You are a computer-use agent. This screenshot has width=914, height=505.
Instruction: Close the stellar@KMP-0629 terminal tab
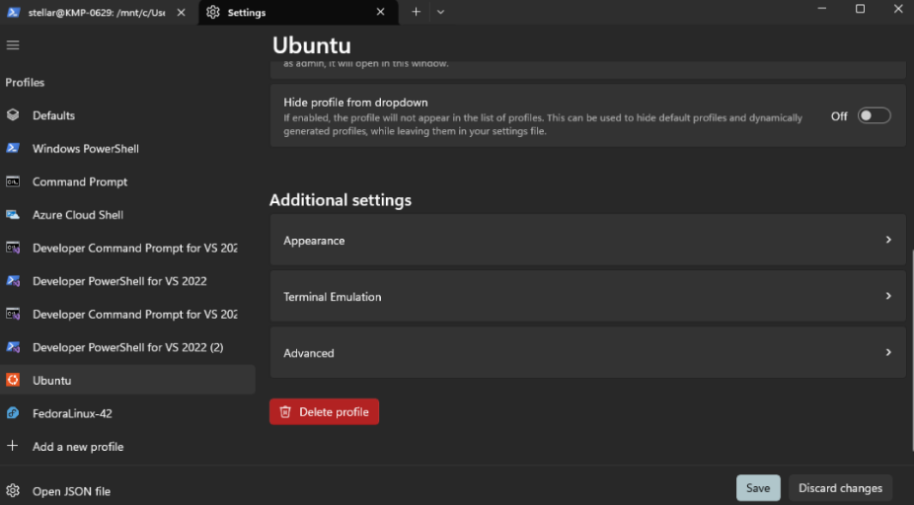(x=181, y=12)
